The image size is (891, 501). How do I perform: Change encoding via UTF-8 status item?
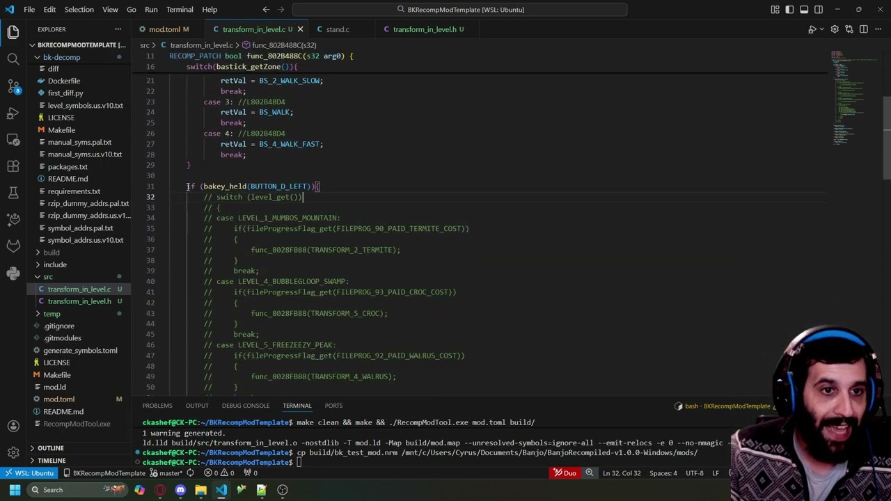coord(695,473)
